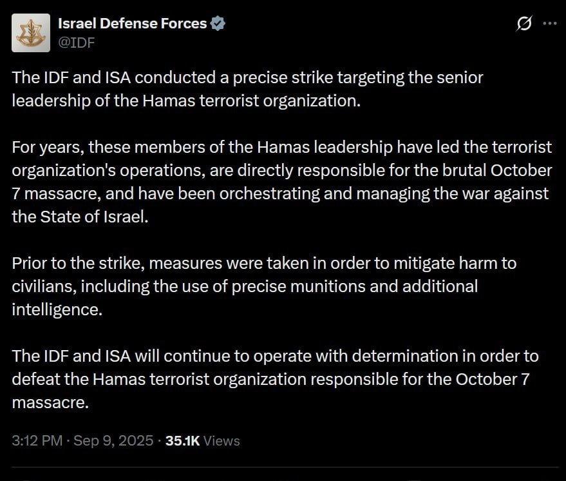Click the Sep 9, 2025 date
This screenshot has height=481, width=566.
(x=113, y=440)
